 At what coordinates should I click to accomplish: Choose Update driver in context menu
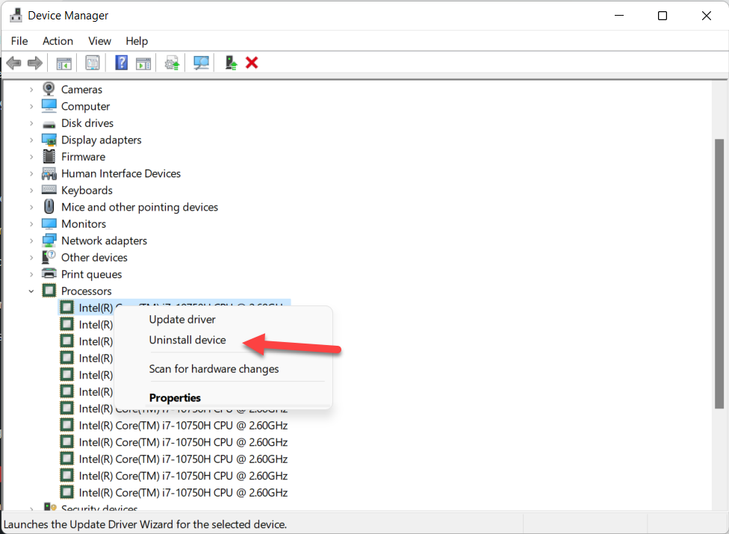182,320
